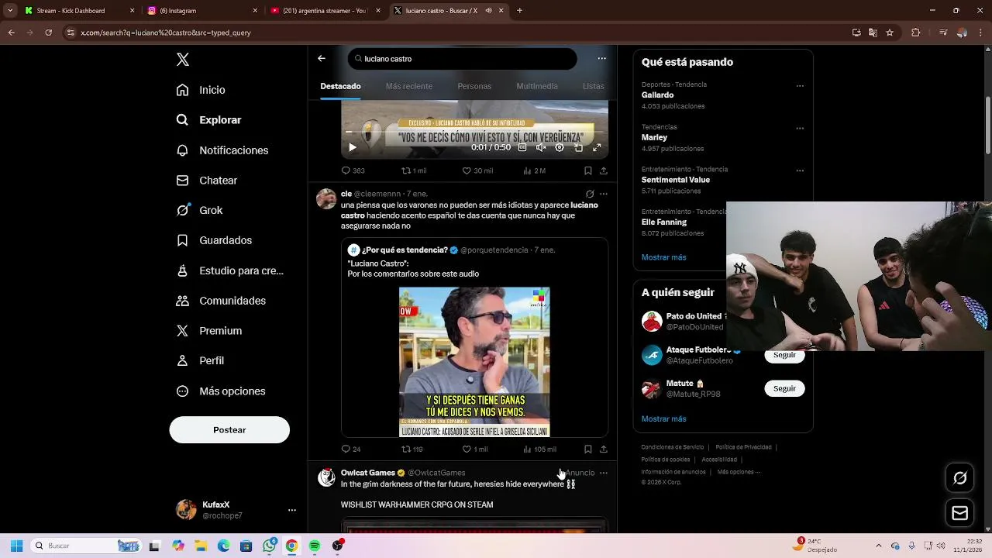
Task: Like cle's post with 1 mil likes
Action: 475,449
